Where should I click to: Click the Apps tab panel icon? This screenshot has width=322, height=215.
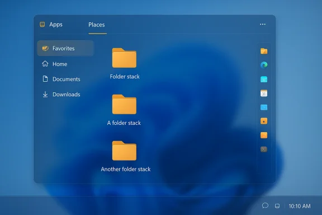42,25
